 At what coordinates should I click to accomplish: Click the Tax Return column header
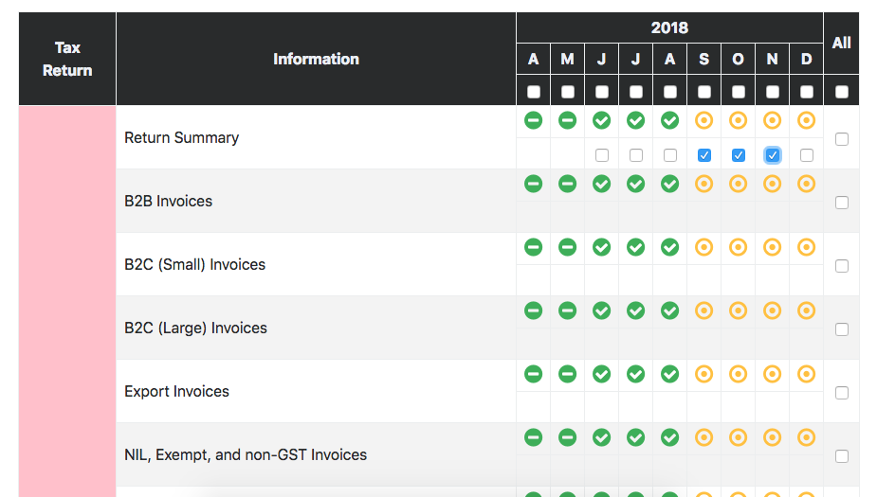coord(67,60)
